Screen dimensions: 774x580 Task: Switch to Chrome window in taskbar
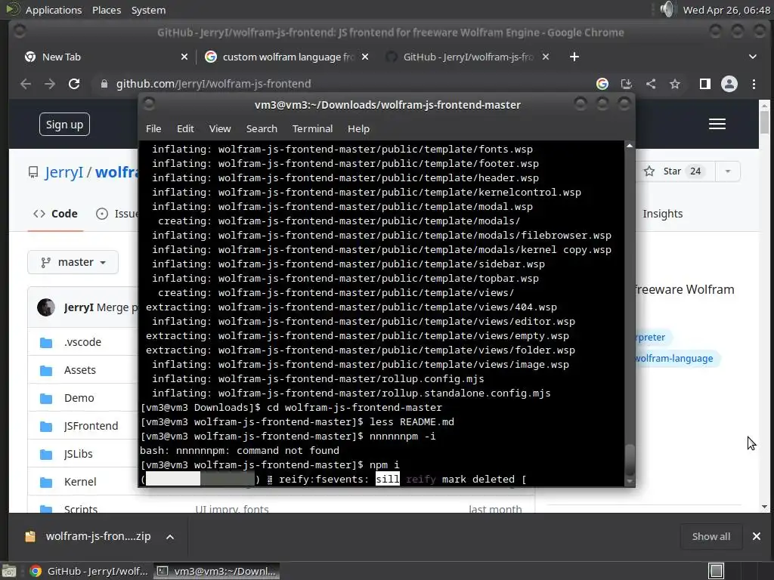(x=89, y=571)
